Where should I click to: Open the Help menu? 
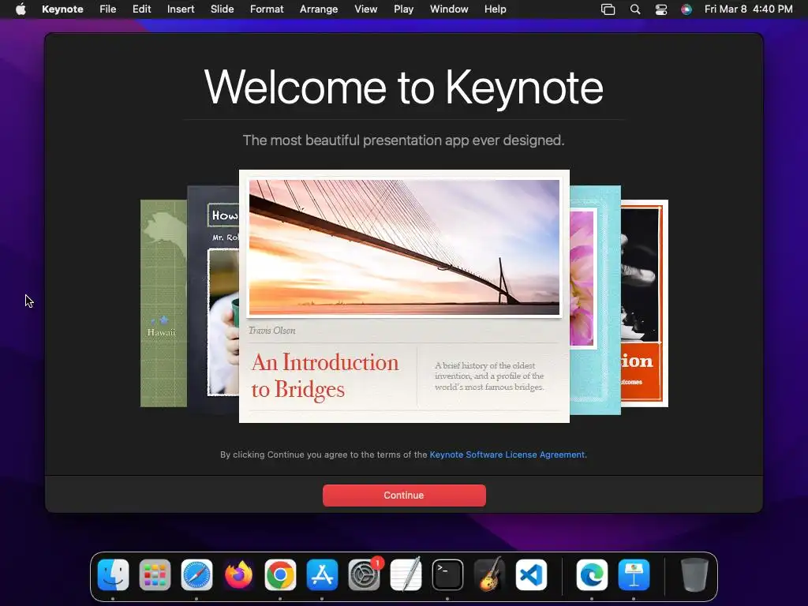(x=496, y=9)
